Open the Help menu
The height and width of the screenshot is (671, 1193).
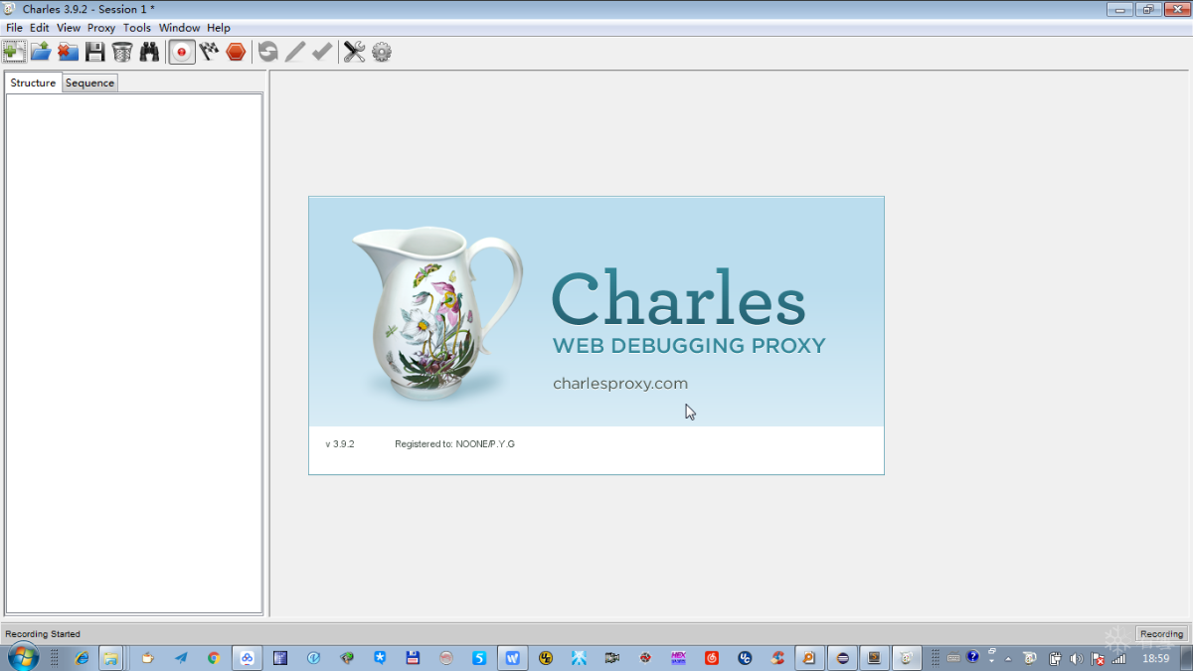tap(219, 28)
